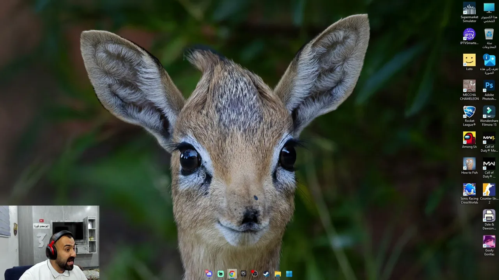Viewport: 499px width, 280px height.
Task: Select the Sonic Racing CrossWorlds shortcut
Action: (469, 194)
